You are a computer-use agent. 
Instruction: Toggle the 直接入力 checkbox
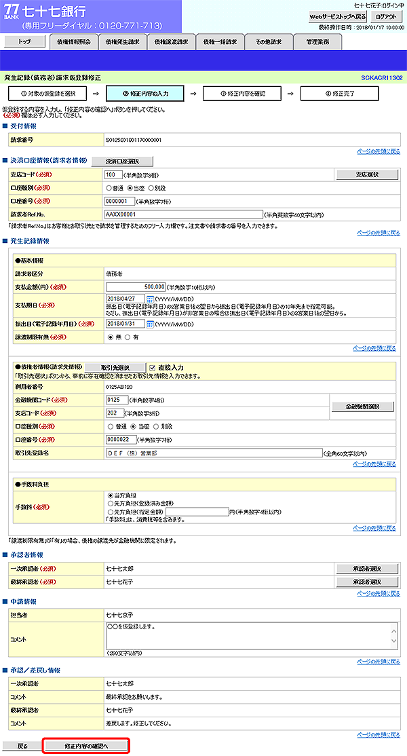click(x=153, y=367)
